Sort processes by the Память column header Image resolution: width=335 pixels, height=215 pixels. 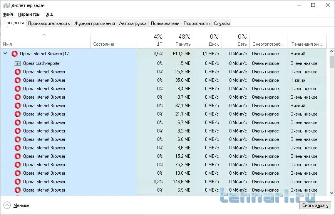coord(179,40)
